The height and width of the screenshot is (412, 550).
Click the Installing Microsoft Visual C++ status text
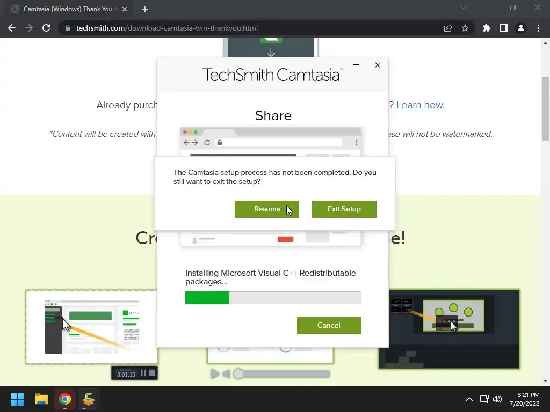(271, 277)
